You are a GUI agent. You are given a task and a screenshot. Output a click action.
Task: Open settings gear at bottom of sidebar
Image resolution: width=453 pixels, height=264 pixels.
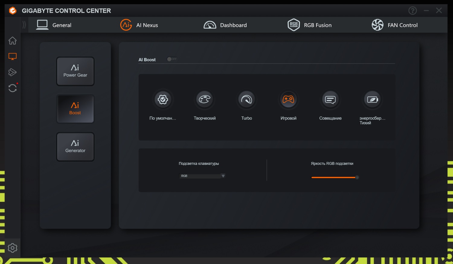pos(12,248)
